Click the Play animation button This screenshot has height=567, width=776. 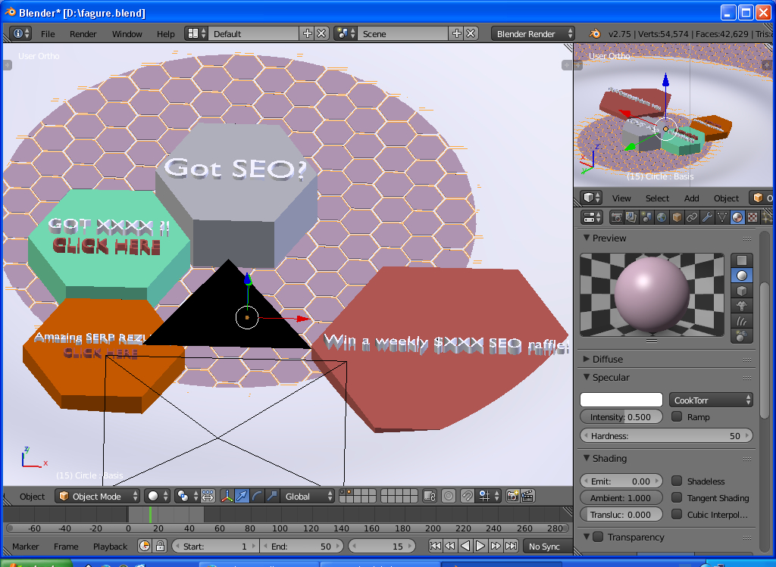[x=480, y=546]
